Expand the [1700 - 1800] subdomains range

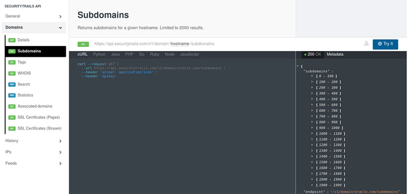click(312, 174)
